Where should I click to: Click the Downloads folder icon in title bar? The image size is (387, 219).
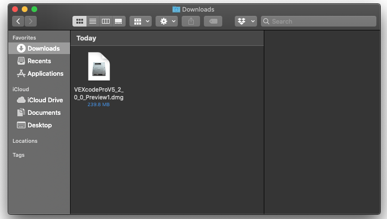point(176,9)
